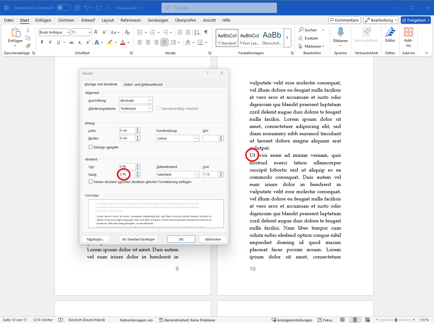Screen dimensions: 434x323
Task: Open Ausrichtung dropdown
Action: (150, 100)
